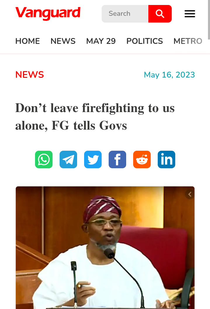Share article on LinkedIn

tap(166, 159)
